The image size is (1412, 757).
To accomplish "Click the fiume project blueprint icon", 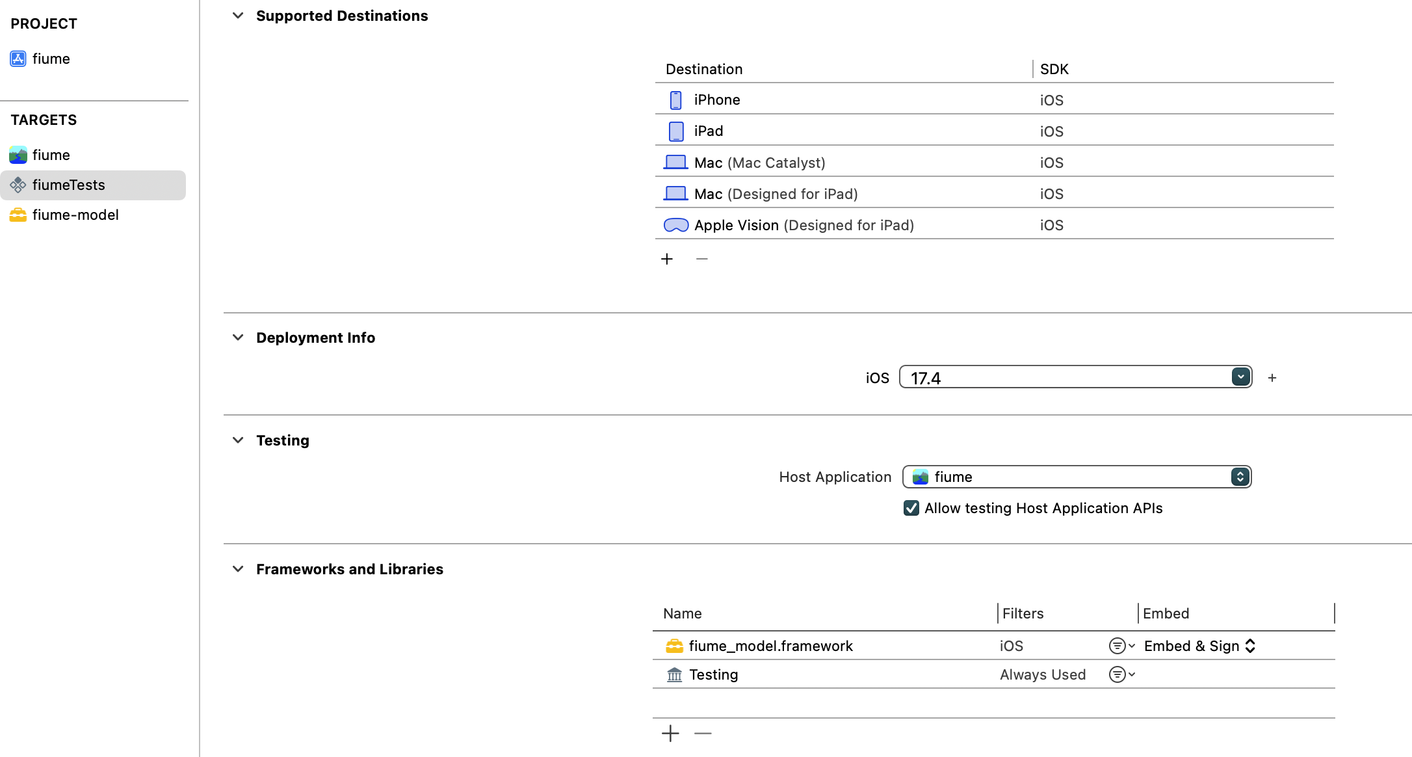I will click(18, 59).
